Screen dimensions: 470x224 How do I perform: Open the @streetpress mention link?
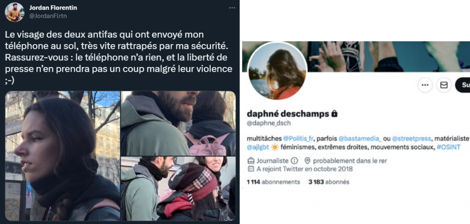(412, 139)
